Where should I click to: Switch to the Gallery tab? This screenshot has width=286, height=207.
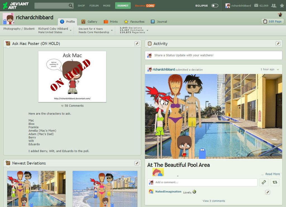click(x=89, y=22)
